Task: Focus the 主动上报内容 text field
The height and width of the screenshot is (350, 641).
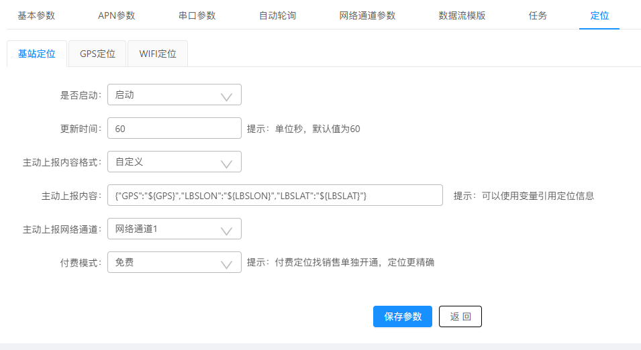Action: (275, 195)
